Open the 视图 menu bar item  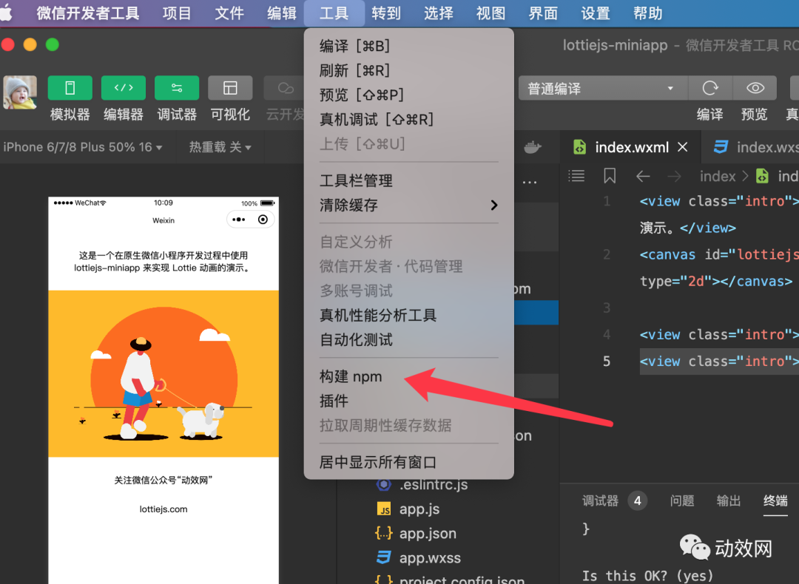coord(490,13)
